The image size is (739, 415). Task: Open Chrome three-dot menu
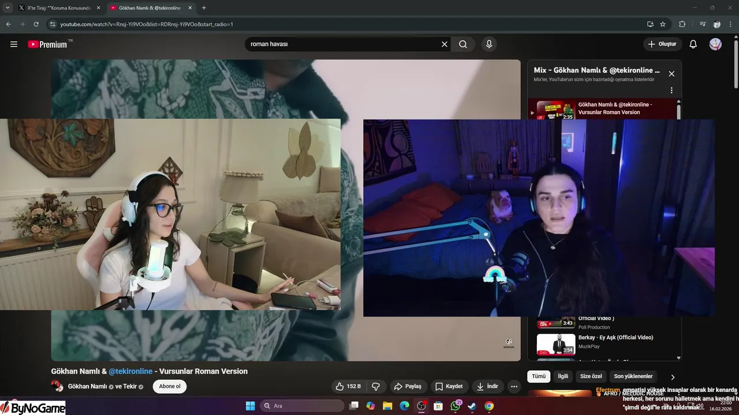tap(730, 24)
